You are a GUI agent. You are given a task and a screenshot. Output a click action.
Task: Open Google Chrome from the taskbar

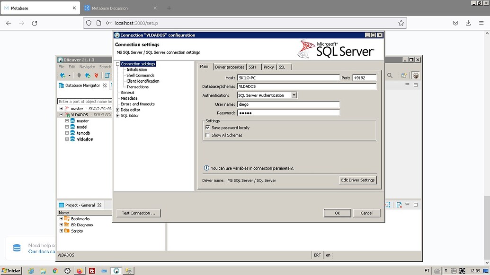coord(55,271)
